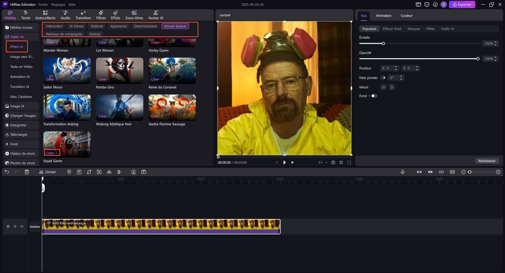Click the Réinitialiser button
Image resolution: width=505 pixels, height=273 pixels.
(x=487, y=161)
